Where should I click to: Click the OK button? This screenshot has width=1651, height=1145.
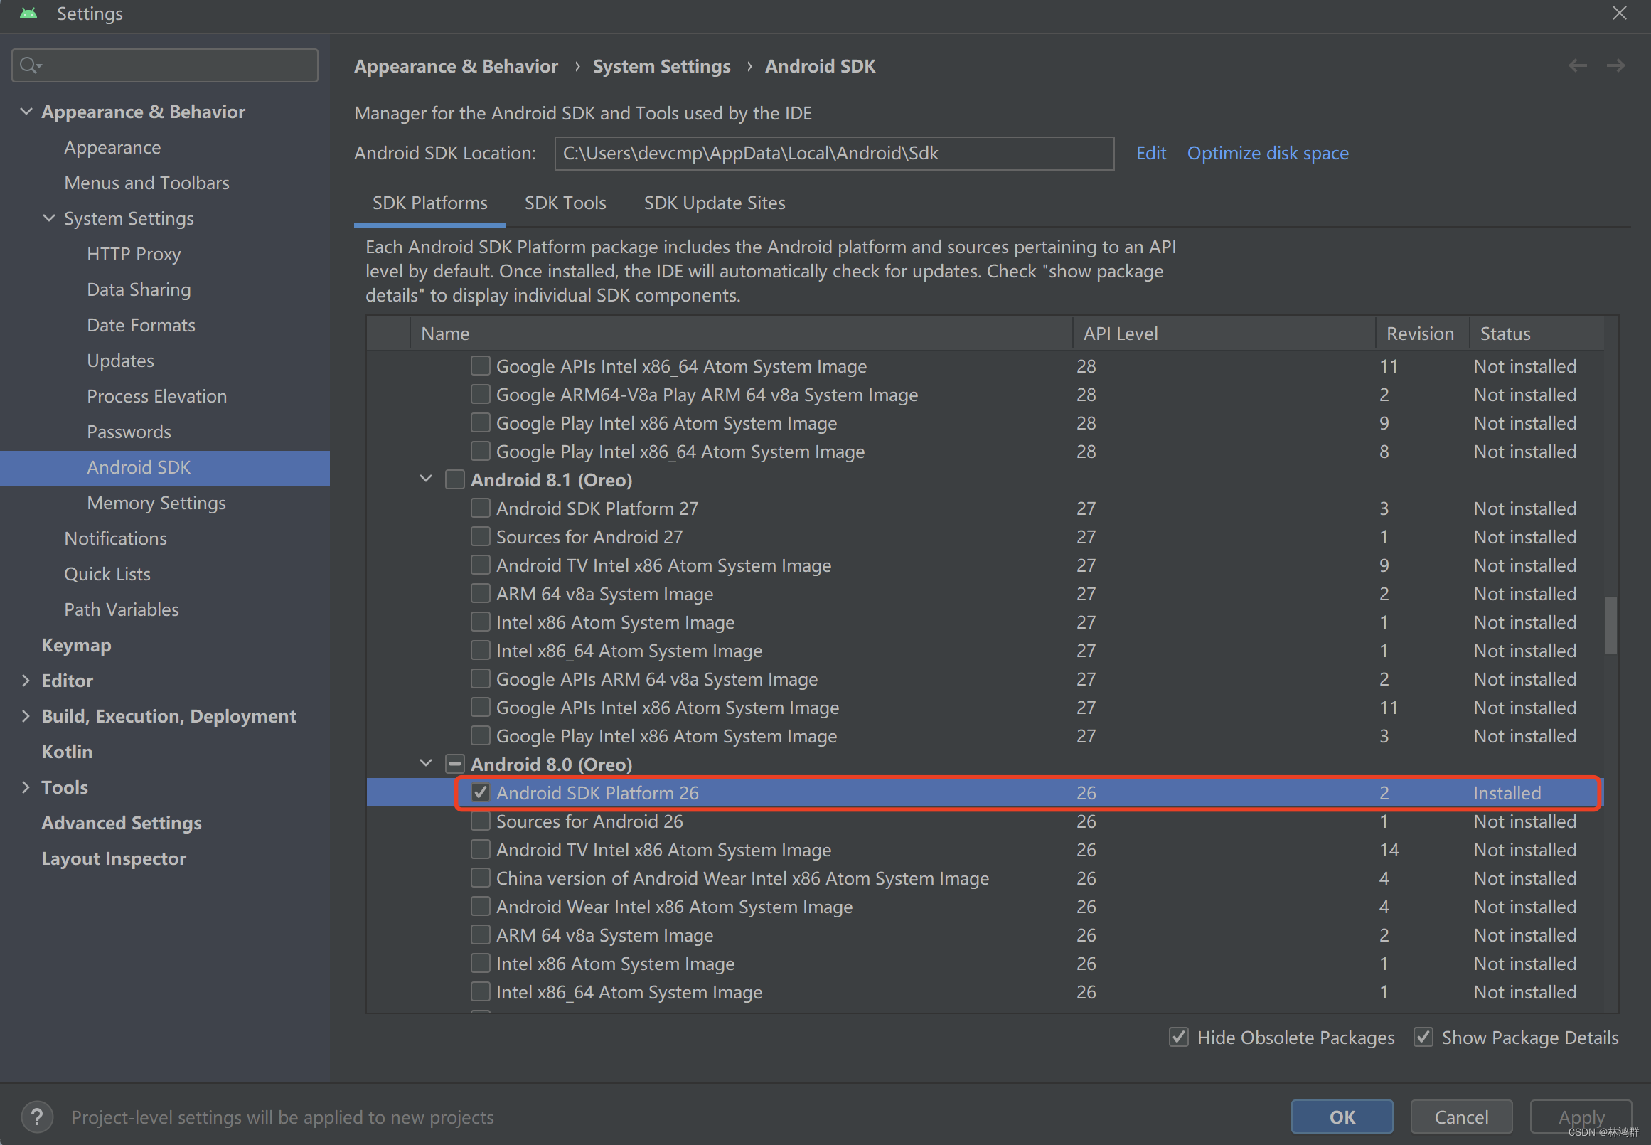click(1342, 1117)
